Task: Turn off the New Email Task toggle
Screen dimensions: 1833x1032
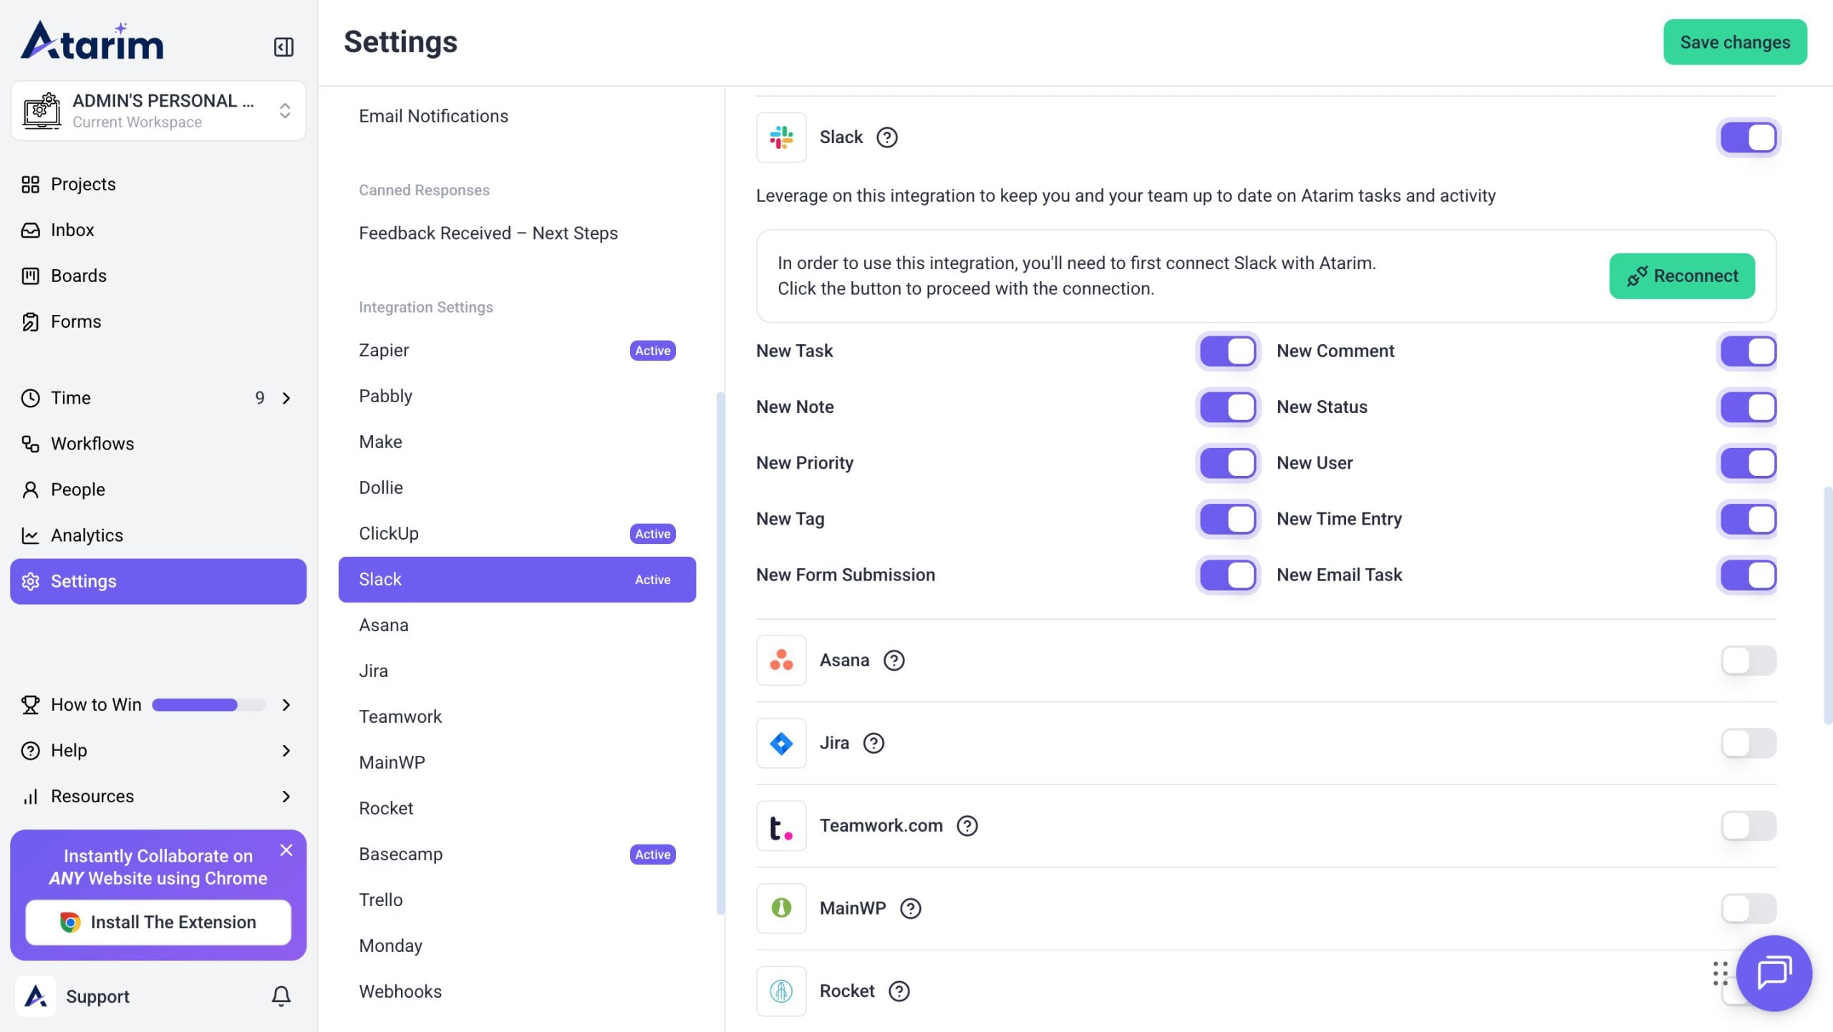Action: click(1748, 575)
